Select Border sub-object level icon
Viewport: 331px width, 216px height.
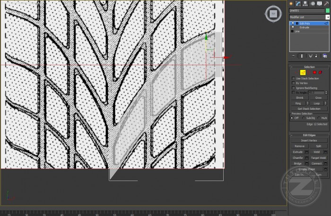point(309,73)
